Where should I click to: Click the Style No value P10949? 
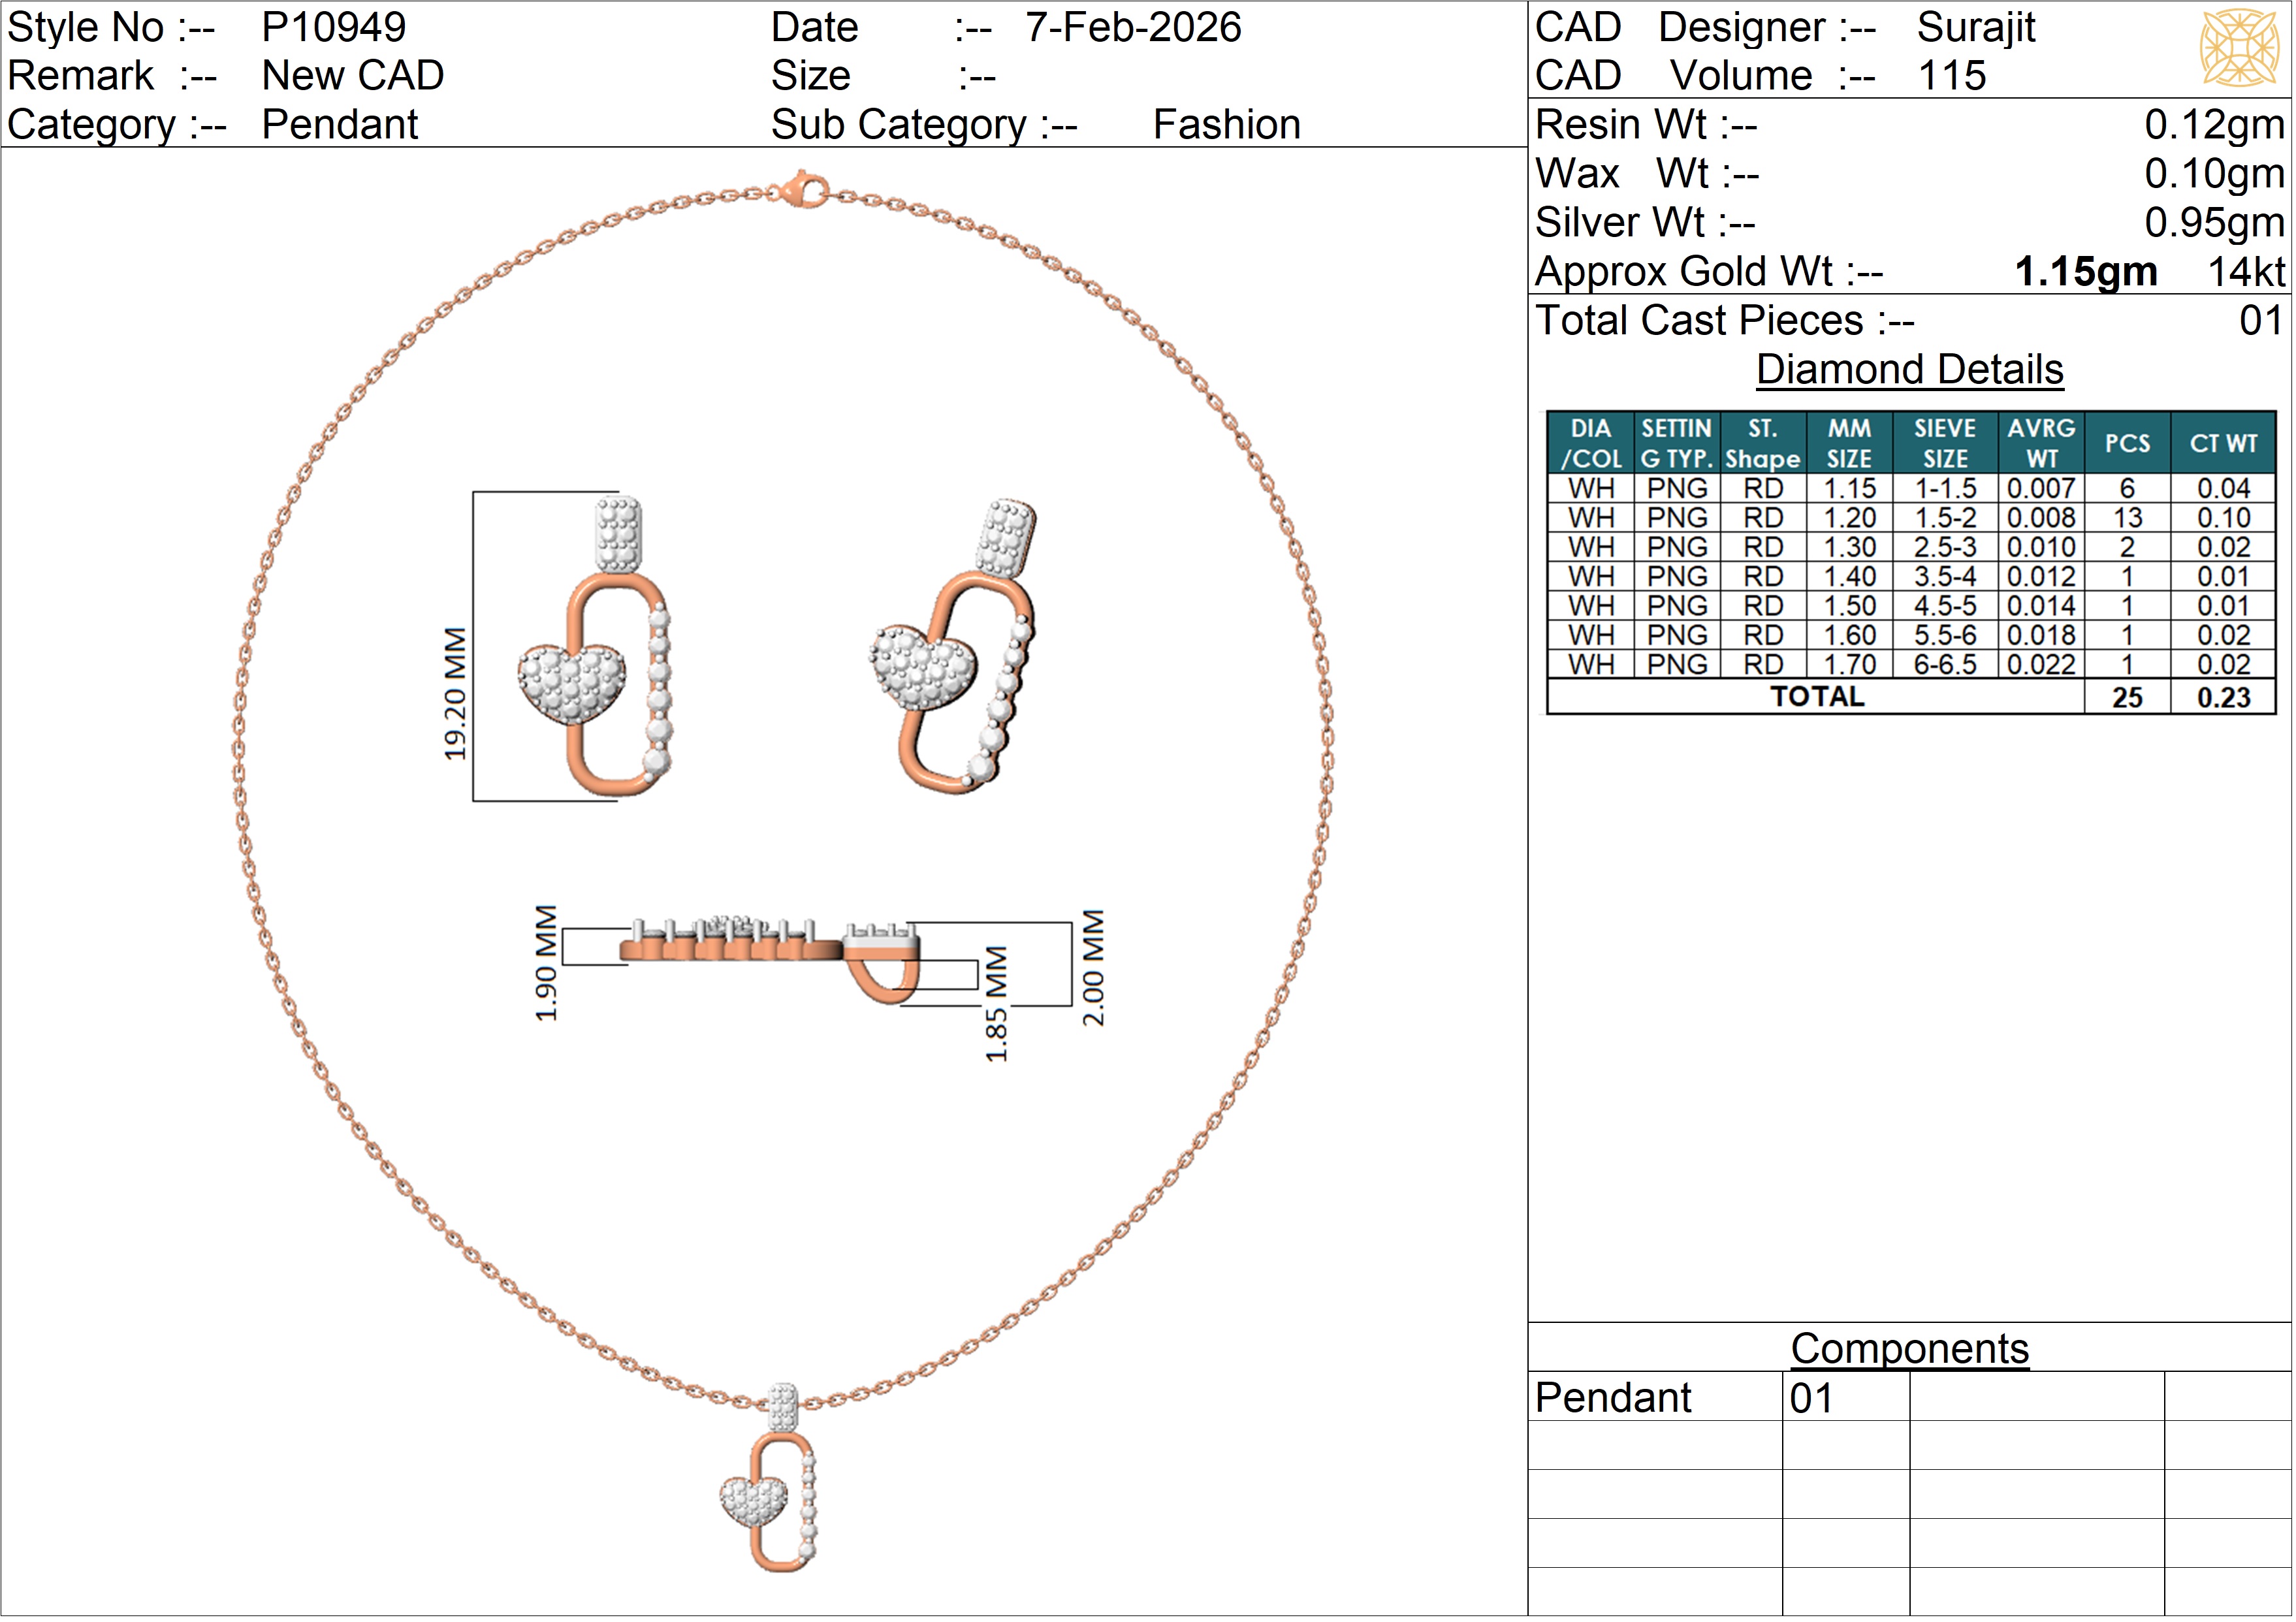pyautogui.click(x=334, y=27)
